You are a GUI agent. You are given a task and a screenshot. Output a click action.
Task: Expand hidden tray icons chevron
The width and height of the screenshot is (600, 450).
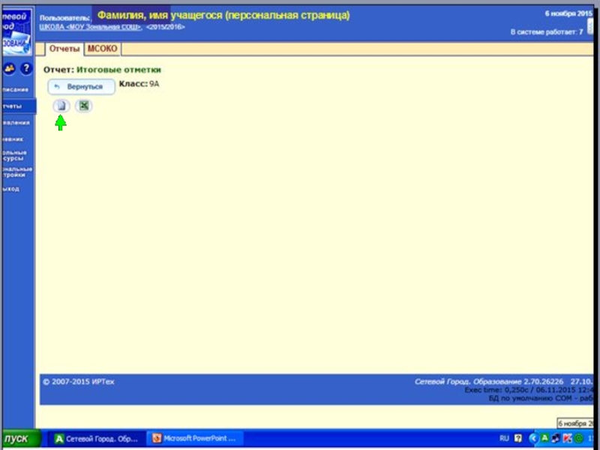click(533, 439)
